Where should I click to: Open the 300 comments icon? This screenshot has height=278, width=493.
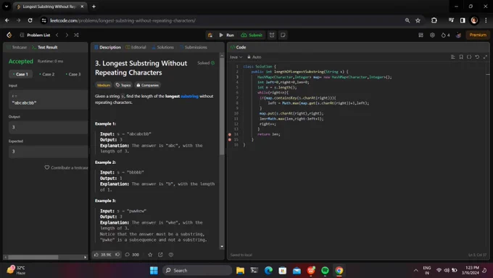pyautogui.click(x=132, y=254)
